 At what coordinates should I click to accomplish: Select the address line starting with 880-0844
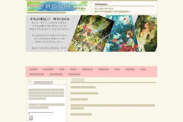click(x=113, y=12)
